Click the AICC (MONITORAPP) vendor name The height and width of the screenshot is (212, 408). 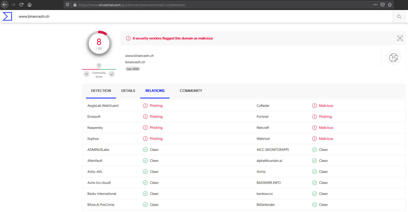273,150
